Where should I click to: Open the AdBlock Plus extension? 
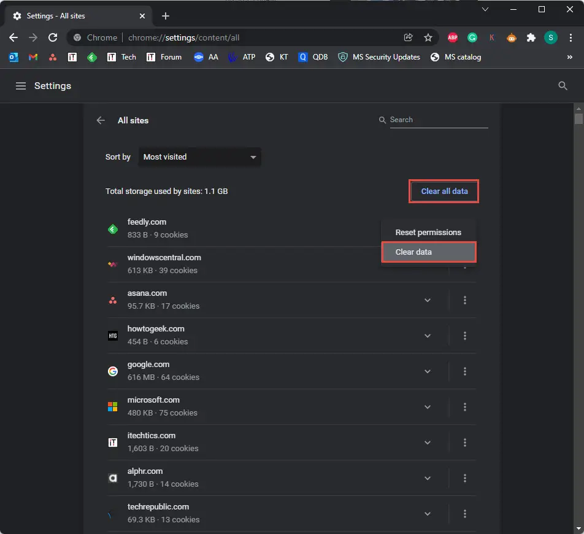tap(453, 37)
